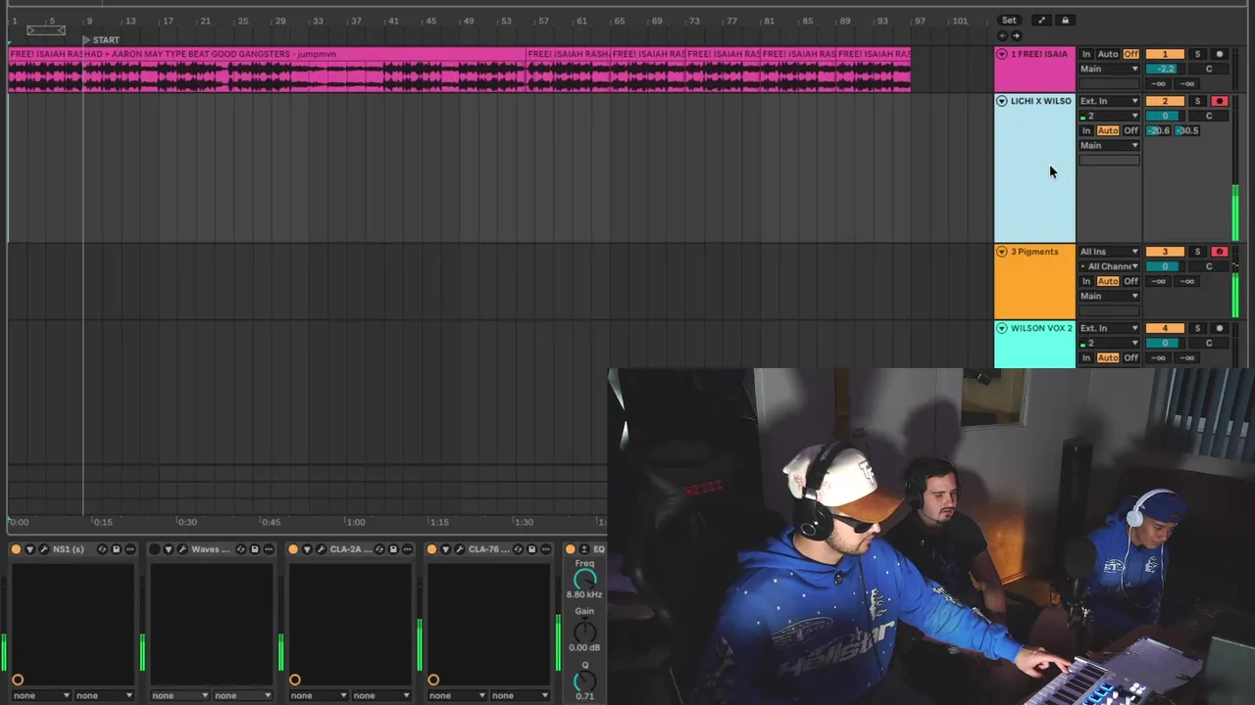The height and width of the screenshot is (705, 1255).
Task: Save the NS1 device preset with disk icon
Action: pyautogui.click(x=116, y=549)
